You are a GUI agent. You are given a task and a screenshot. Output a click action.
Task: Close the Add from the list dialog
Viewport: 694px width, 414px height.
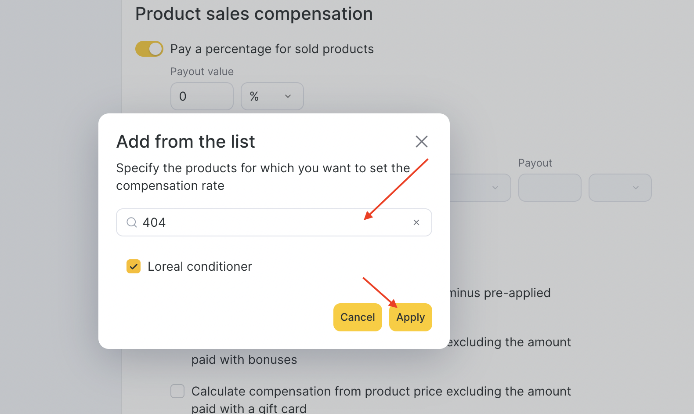click(x=421, y=142)
